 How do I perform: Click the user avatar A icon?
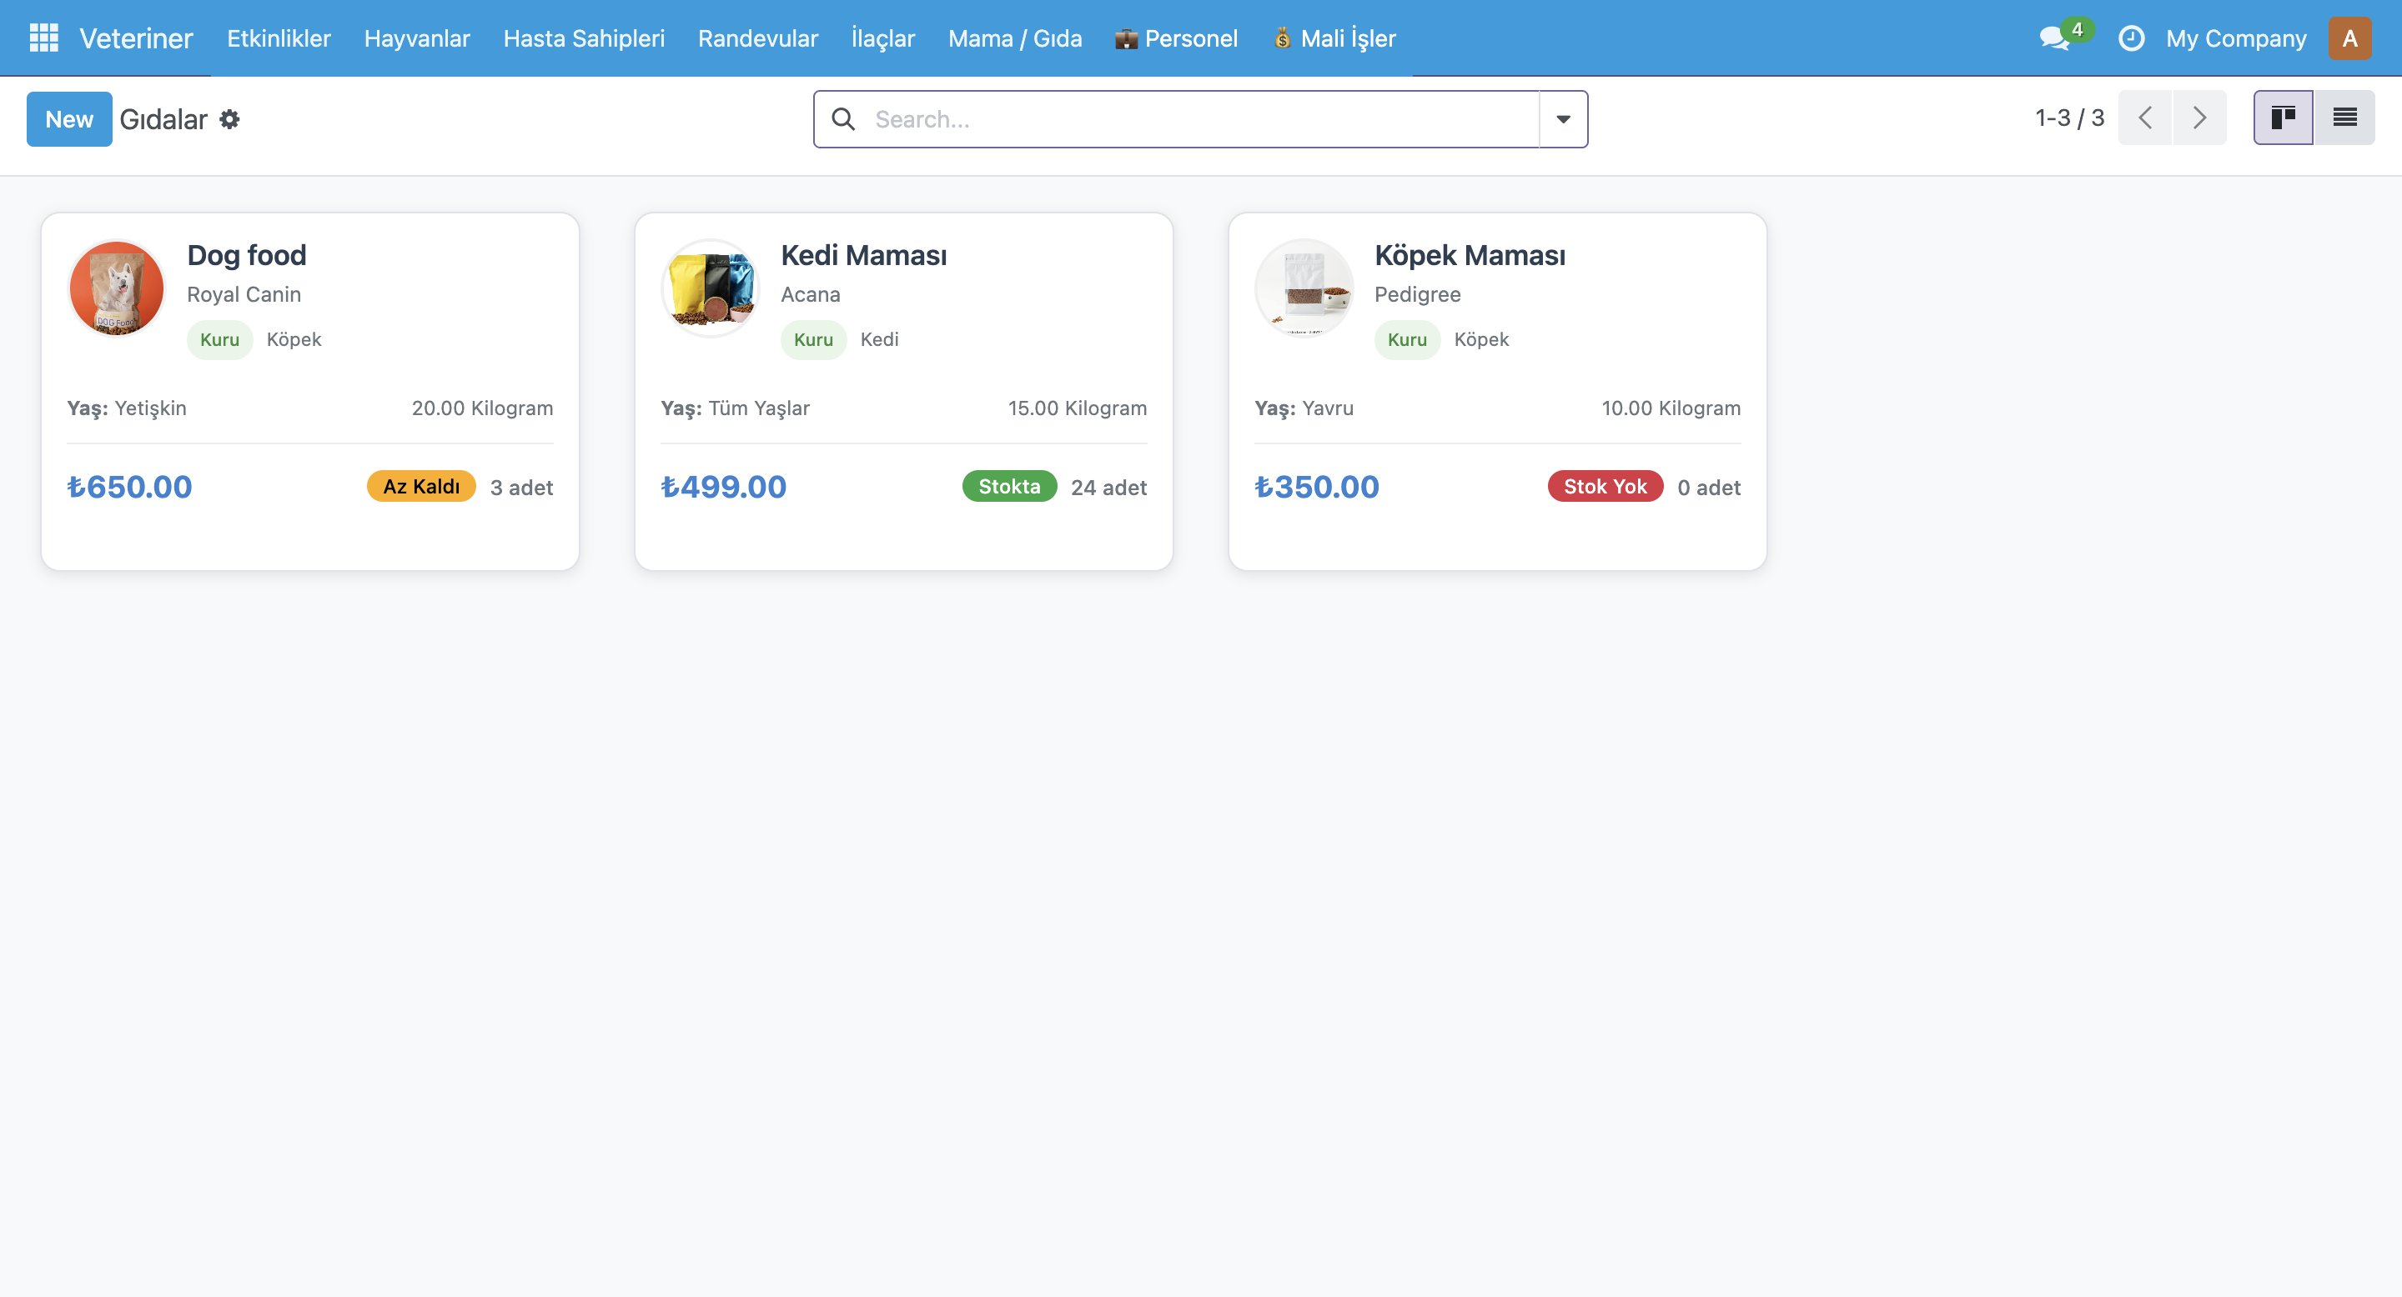pyautogui.click(x=2349, y=38)
